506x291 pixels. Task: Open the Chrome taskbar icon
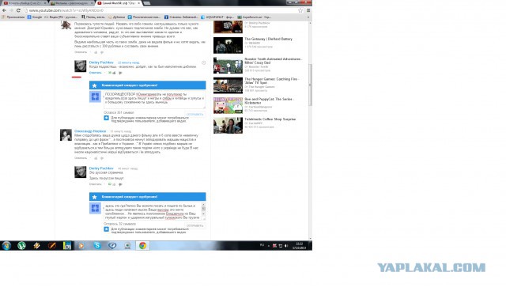point(142,245)
